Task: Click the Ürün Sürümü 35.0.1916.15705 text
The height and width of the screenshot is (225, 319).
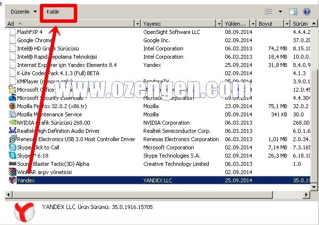Action: 116,207
